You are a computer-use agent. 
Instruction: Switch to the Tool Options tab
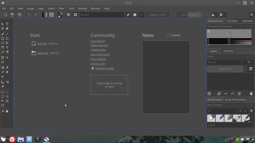[x=232, y=21]
